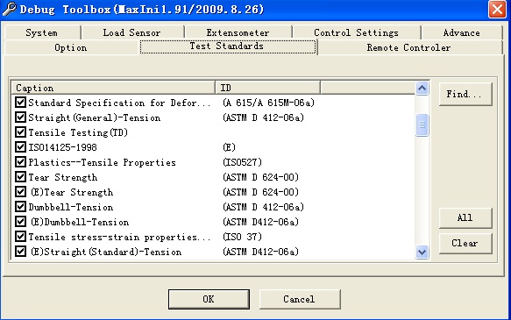Select the Option tab
The width and height of the screenshot is (511, 320).
pos(71,47)
